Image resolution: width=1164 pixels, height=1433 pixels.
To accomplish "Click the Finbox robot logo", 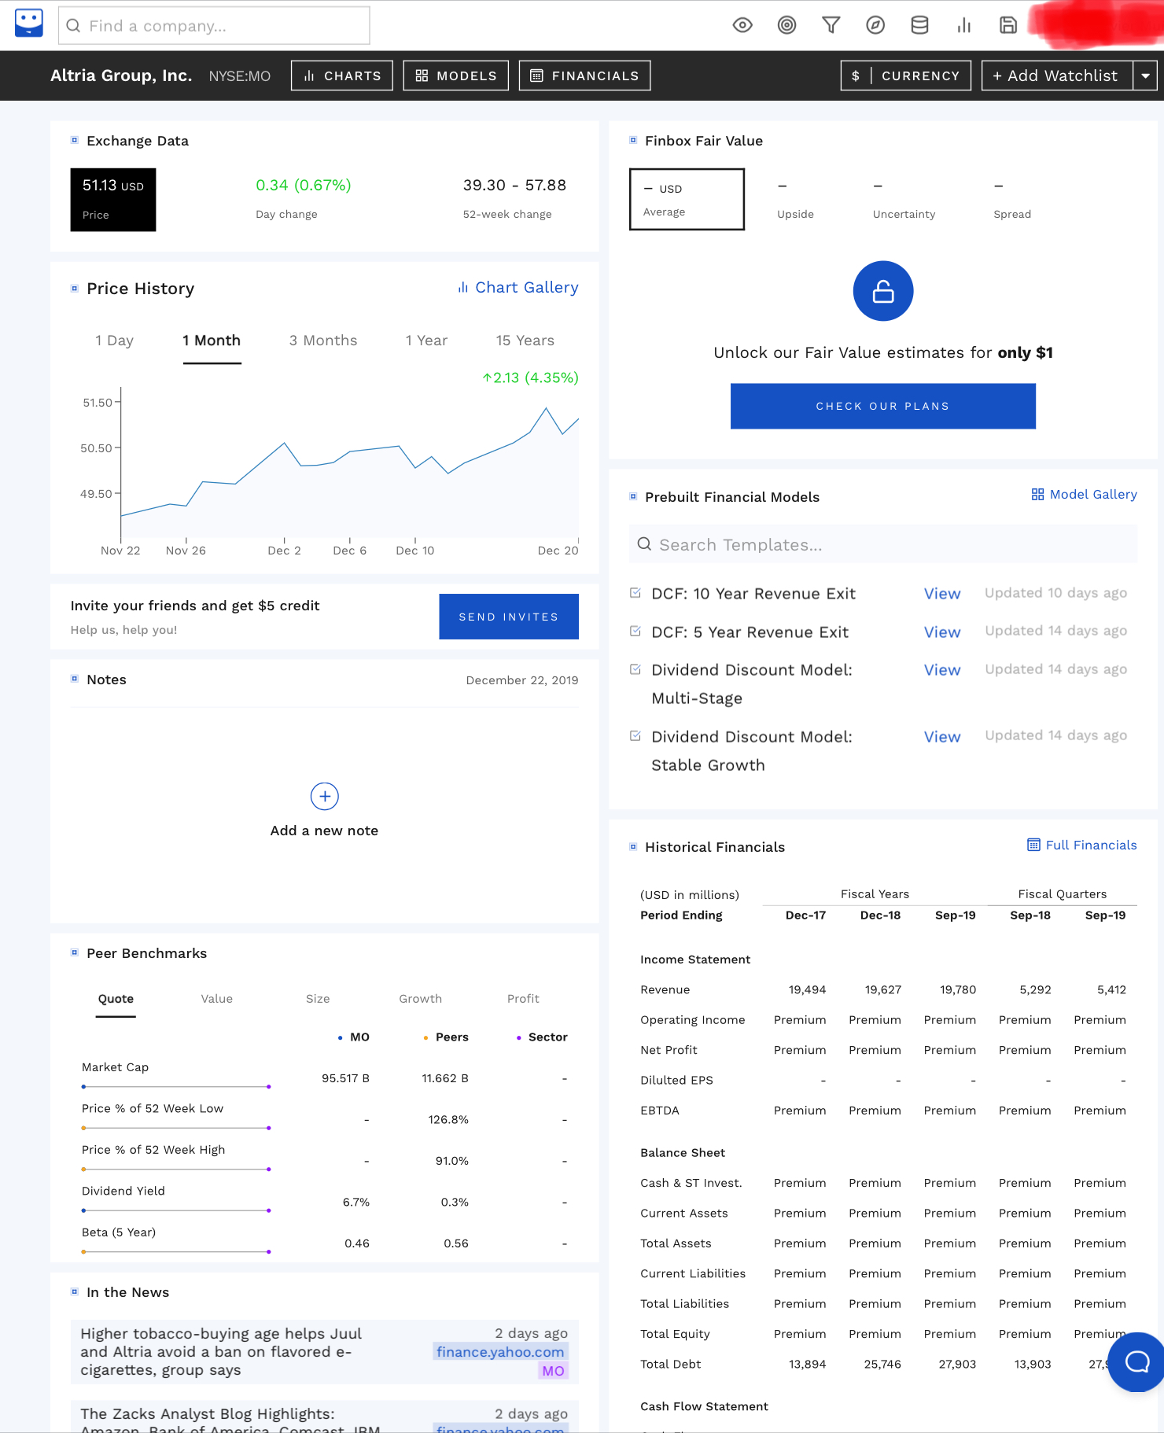I will [x=29, y=23].
